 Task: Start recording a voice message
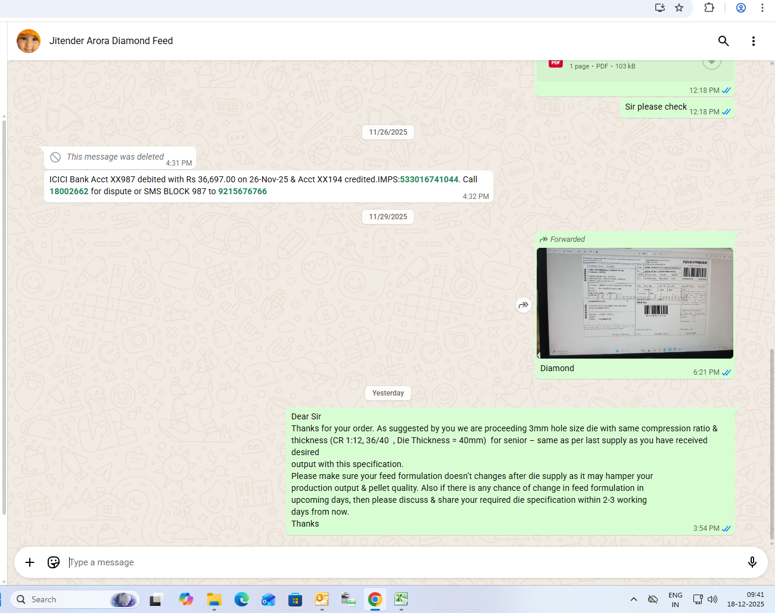click(752, 562)
